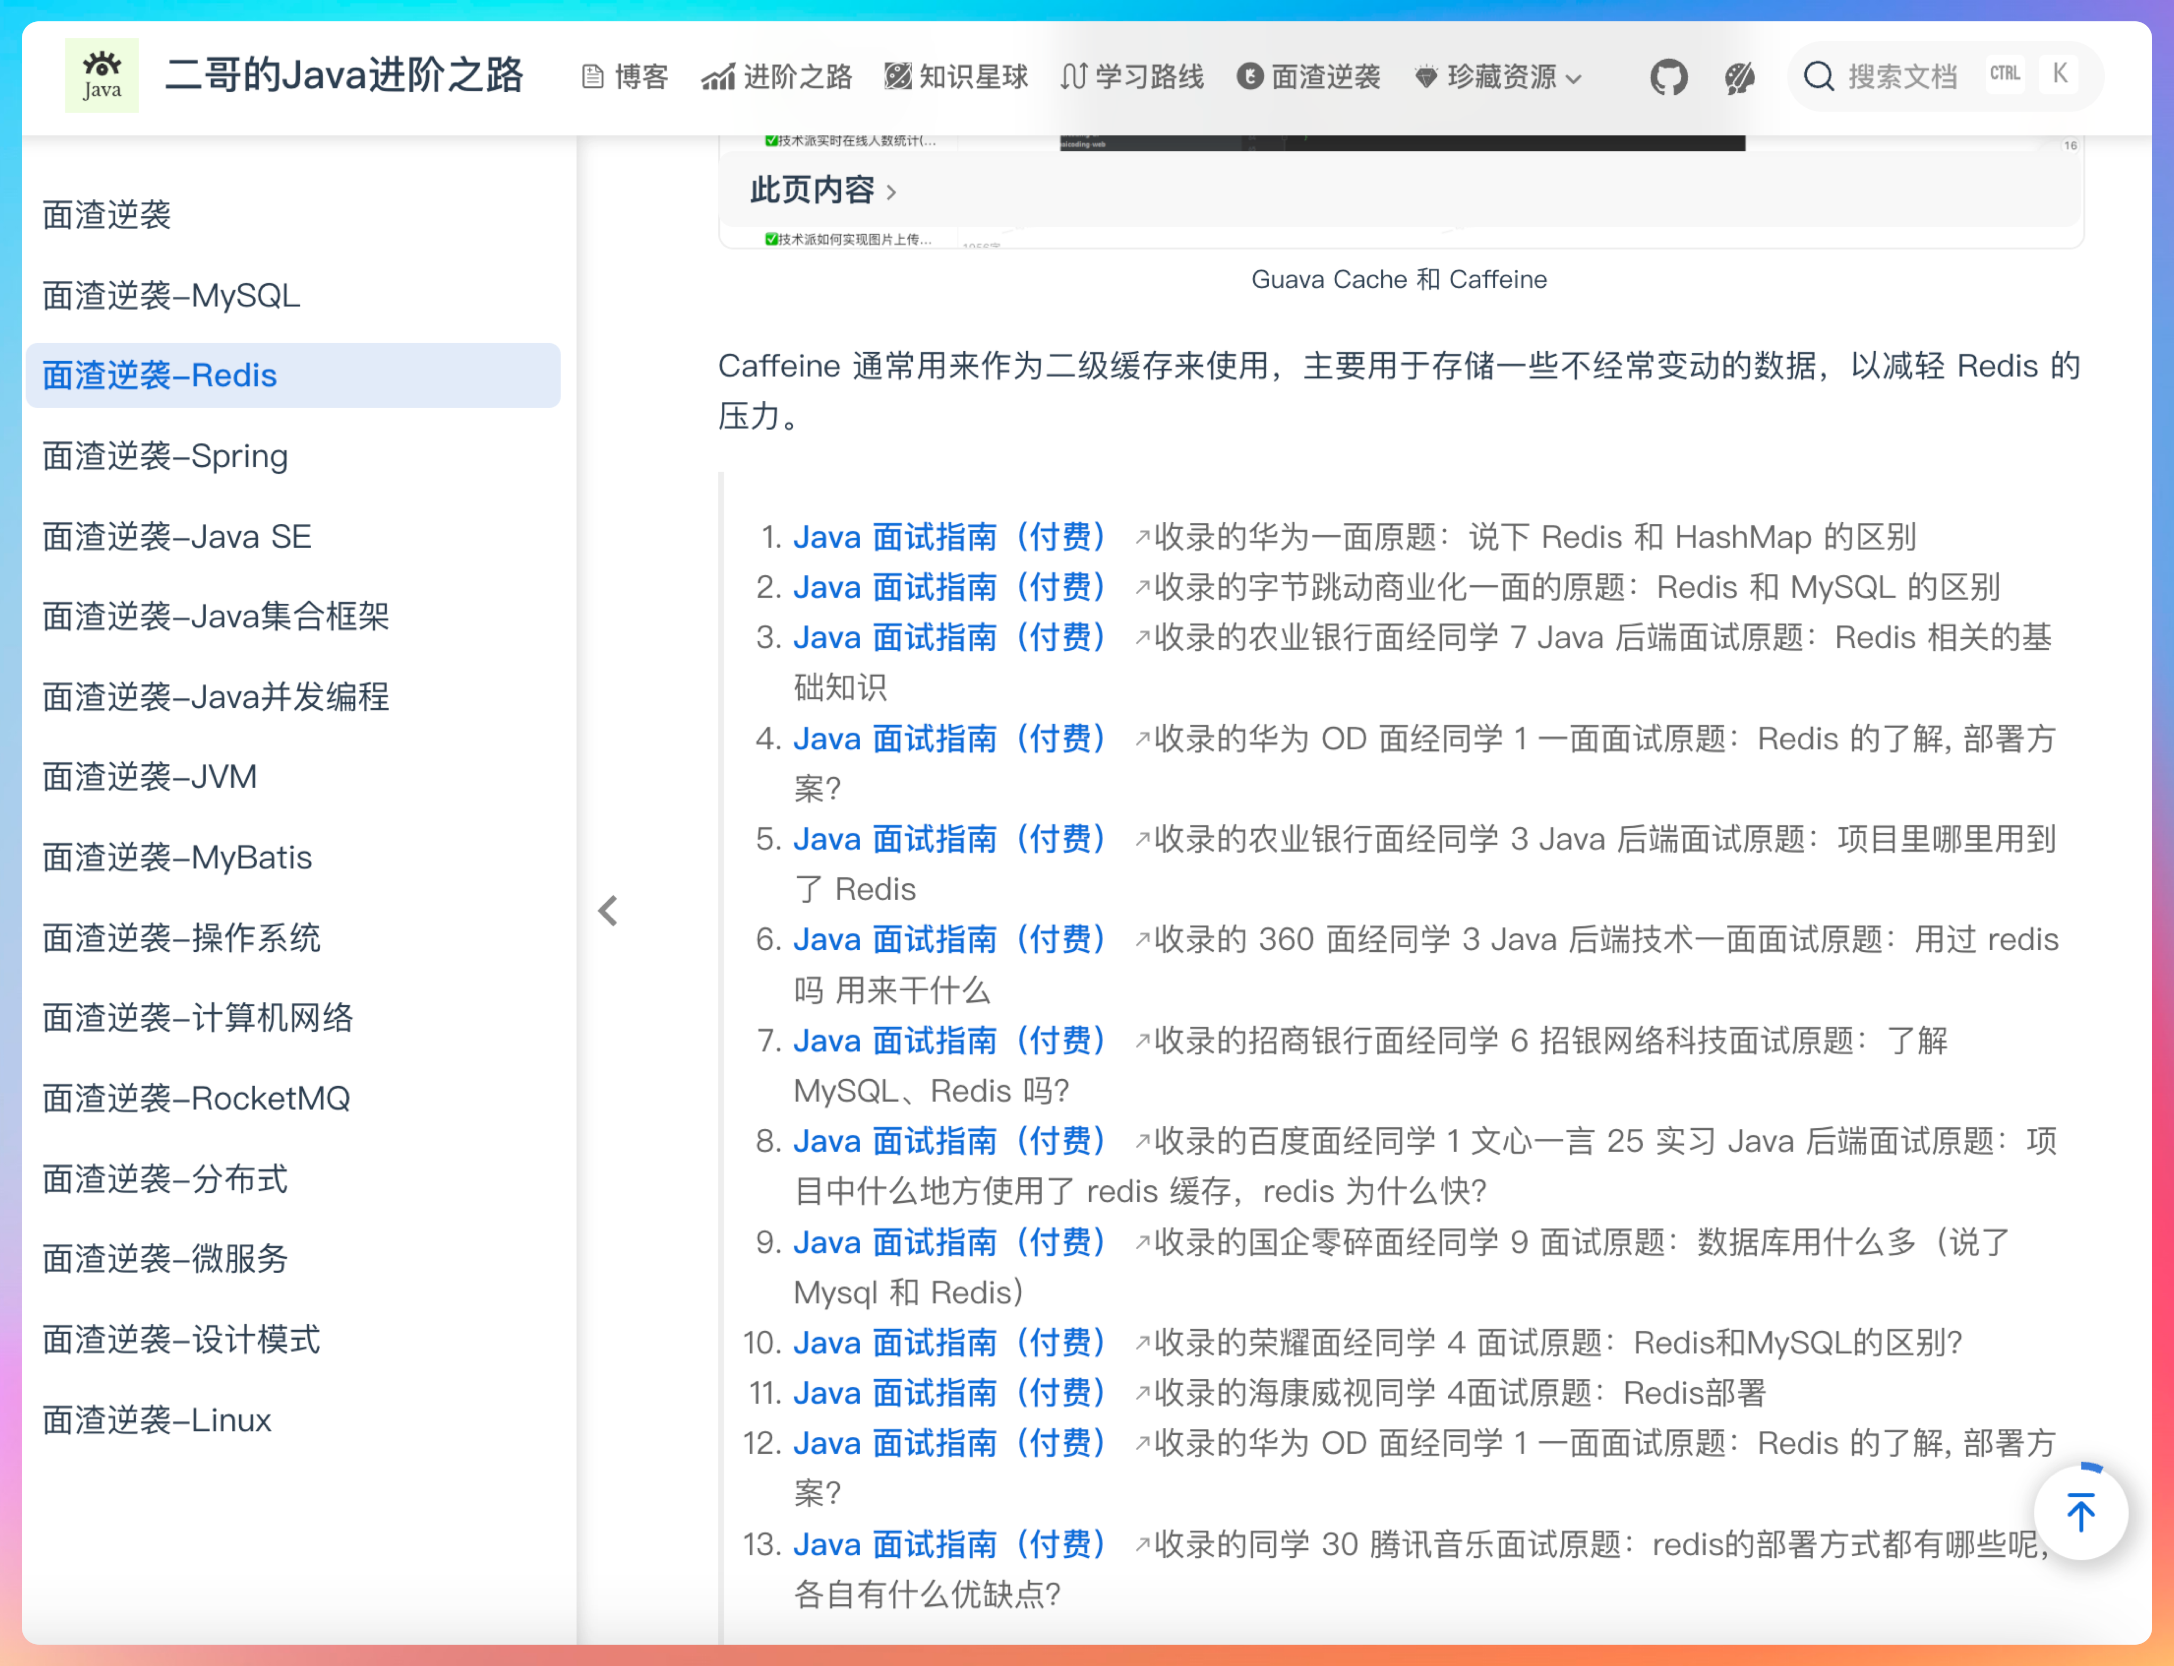Click the back-to-top arrow button
Image resolution: width=2174 pixels, height=1666 pixels.
coord(2081,1513)
